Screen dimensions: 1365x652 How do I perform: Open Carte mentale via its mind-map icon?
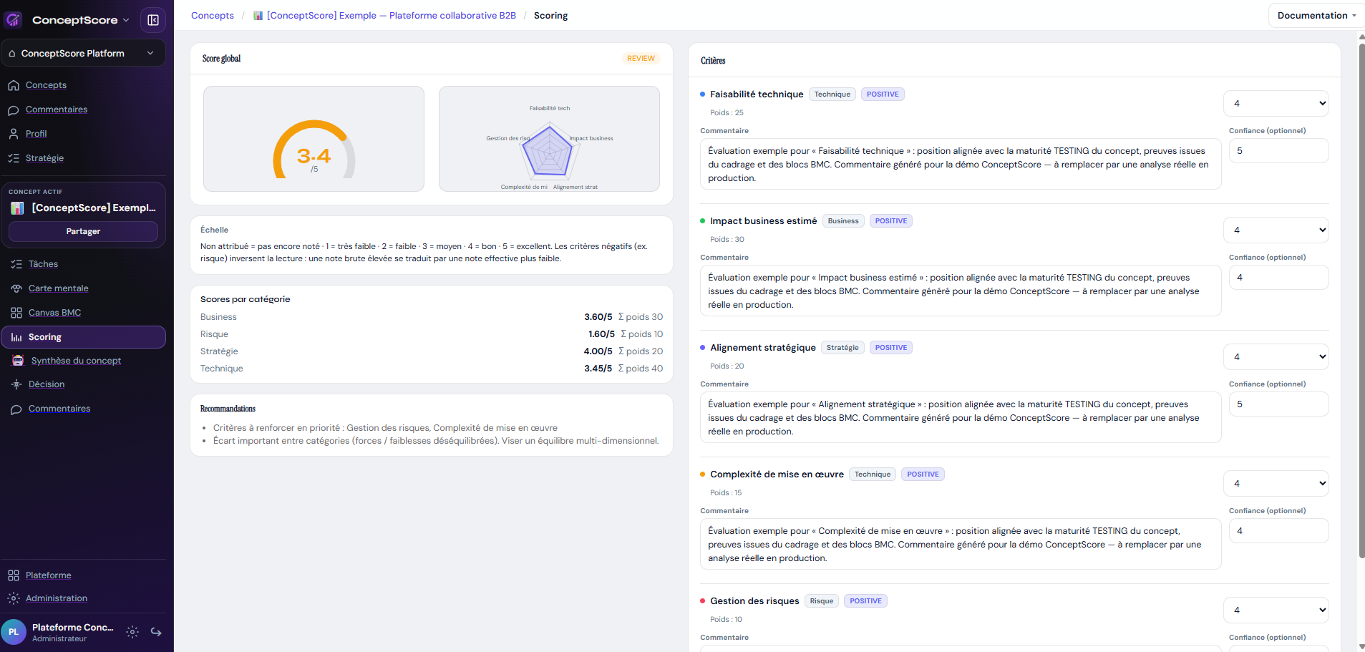tap(16, 288)
